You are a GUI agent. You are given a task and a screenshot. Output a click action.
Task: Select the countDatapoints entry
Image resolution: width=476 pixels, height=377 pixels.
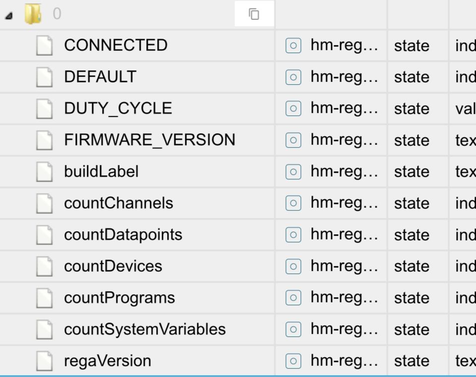[123, 235]
